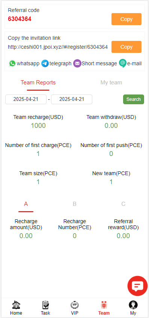Share via the WhatsApp icon
The height and width of the screenshot is (318, 149).
click(x=12, y=63)
